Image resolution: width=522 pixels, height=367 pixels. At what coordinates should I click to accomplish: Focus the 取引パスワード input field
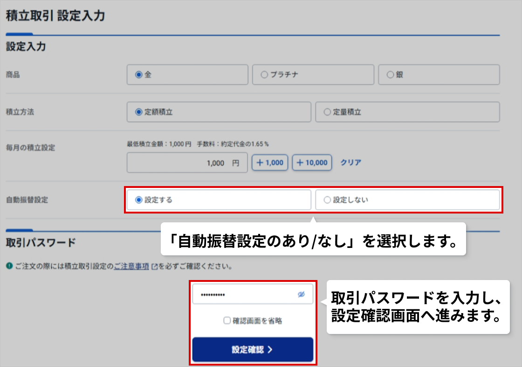pos(245,295)
